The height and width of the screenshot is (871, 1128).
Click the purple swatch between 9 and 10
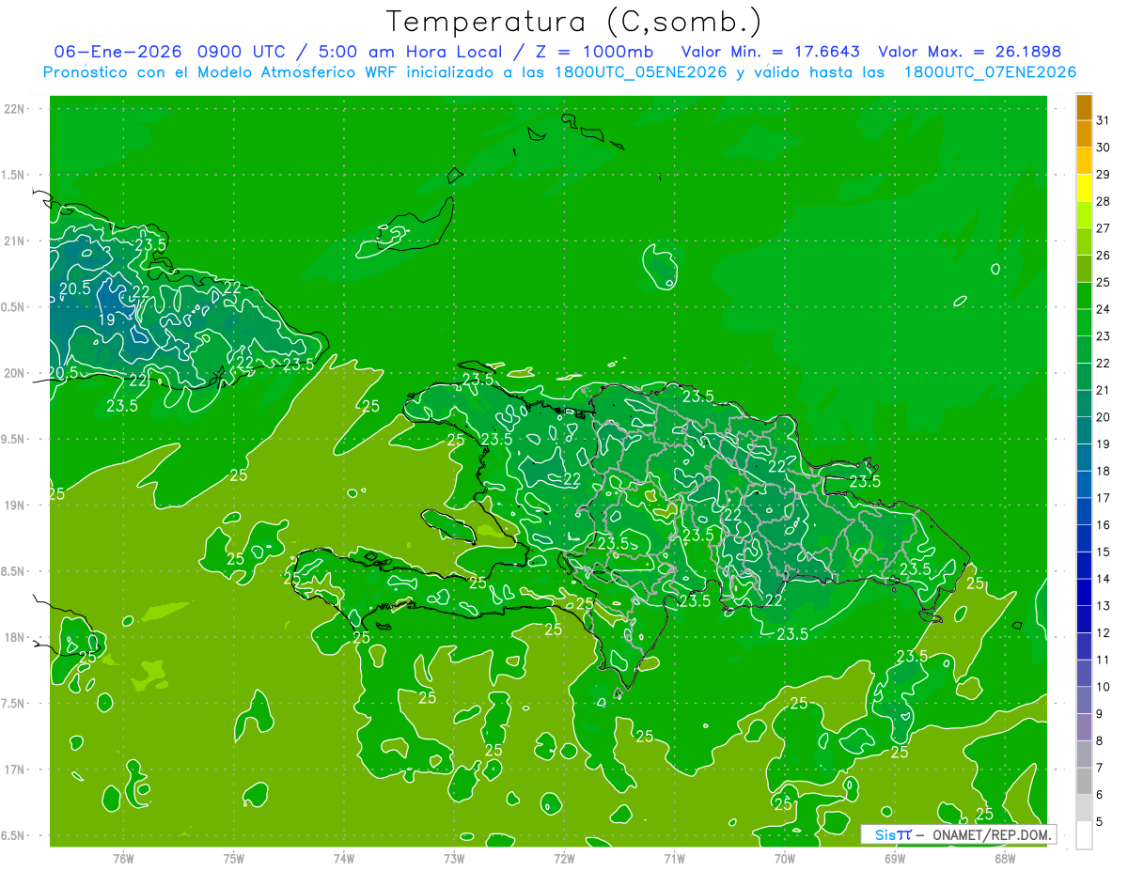[x=1084, y=700]
